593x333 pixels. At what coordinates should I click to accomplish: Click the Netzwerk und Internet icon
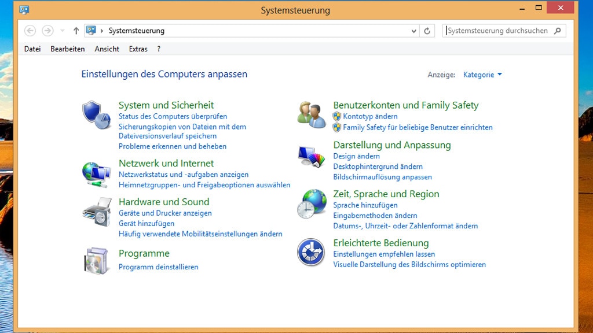(97, 172)
